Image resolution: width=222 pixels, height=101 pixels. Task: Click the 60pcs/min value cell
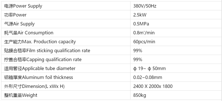click(176, 42)
